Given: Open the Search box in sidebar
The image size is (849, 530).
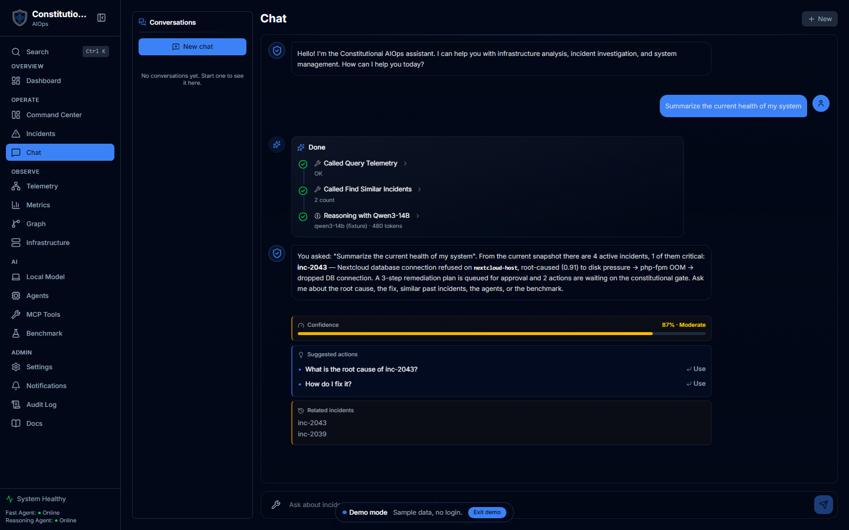Looking at the screenshot, I should [x=60, y=52].
